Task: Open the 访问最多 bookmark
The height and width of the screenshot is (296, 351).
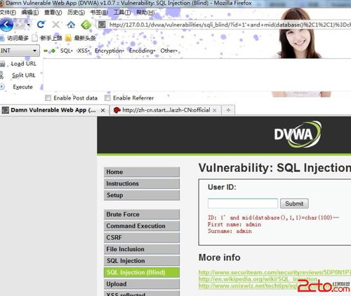Action: (15, 38)
